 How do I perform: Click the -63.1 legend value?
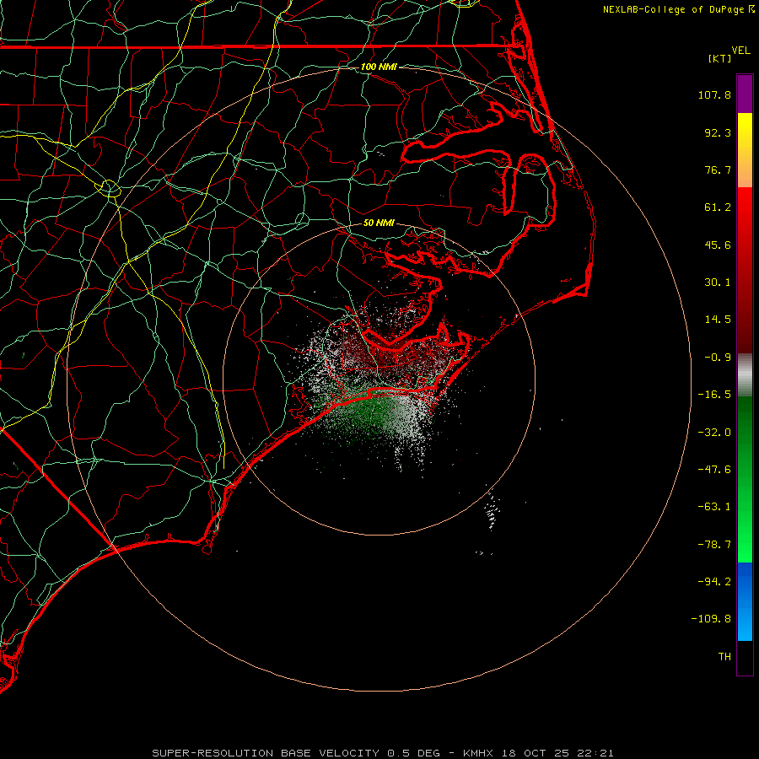(x=714, y=507)
